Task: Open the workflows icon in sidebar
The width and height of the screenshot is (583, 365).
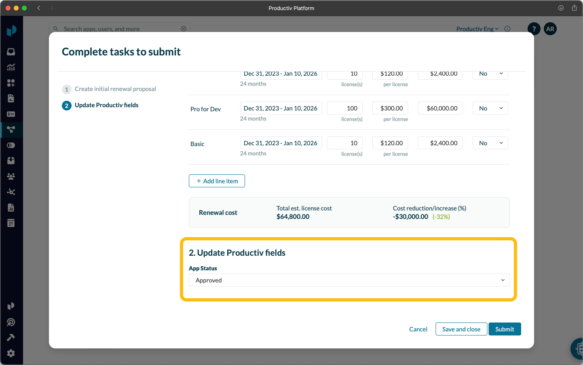Action: coord(11,129)
